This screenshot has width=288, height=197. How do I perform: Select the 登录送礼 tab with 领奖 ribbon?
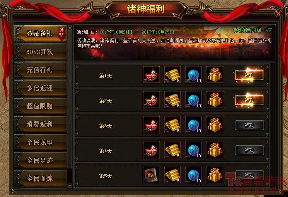40,34
